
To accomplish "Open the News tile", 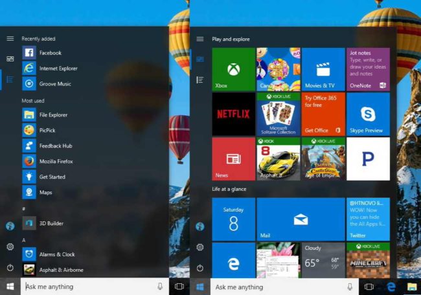I will 234,159.
